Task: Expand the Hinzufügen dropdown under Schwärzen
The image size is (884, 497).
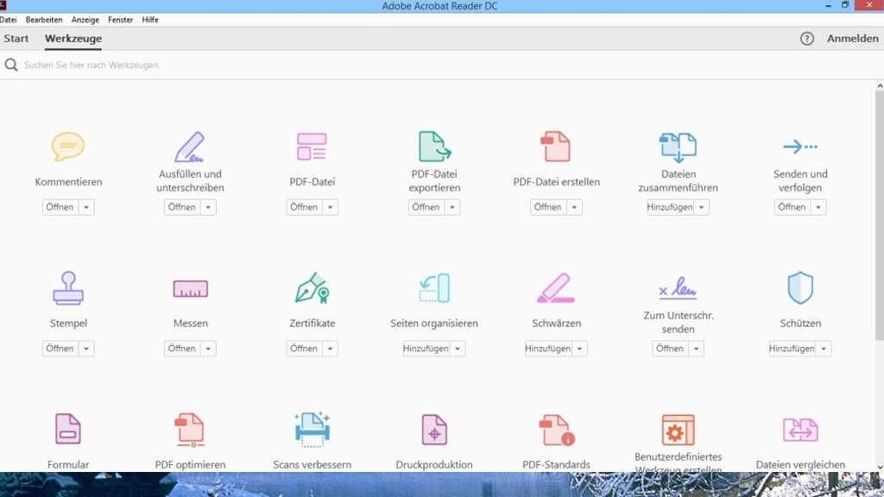Action: pyautogui.click(x=580, y=348)
